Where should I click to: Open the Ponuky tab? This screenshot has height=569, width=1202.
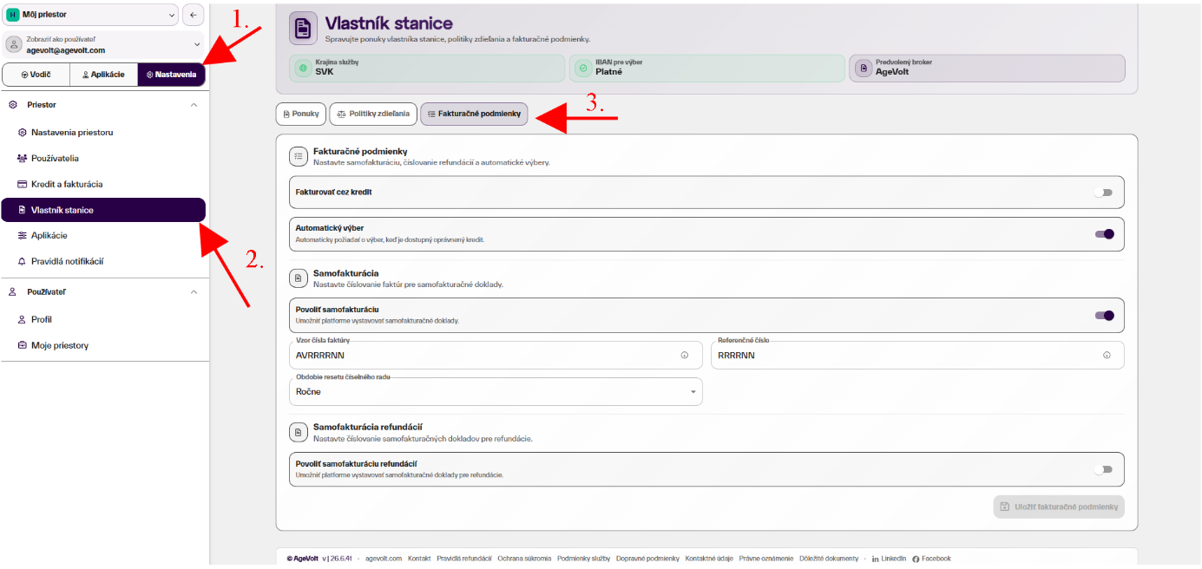click(301, 114)
